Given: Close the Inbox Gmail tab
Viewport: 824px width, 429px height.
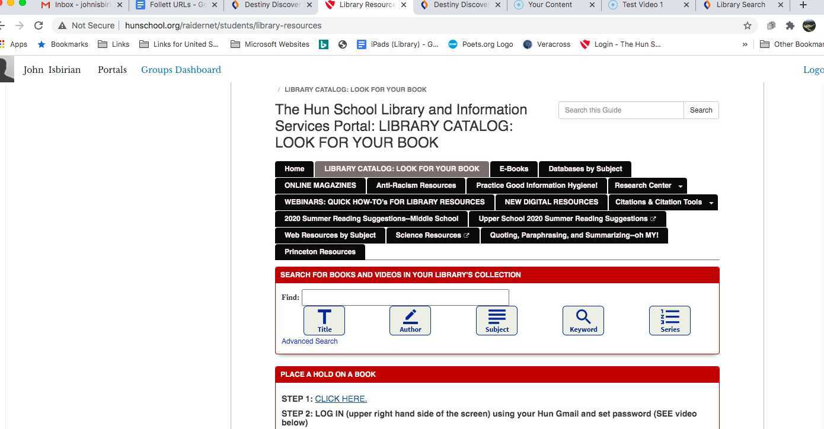Looking at the screenshot, I should point(119,5).
